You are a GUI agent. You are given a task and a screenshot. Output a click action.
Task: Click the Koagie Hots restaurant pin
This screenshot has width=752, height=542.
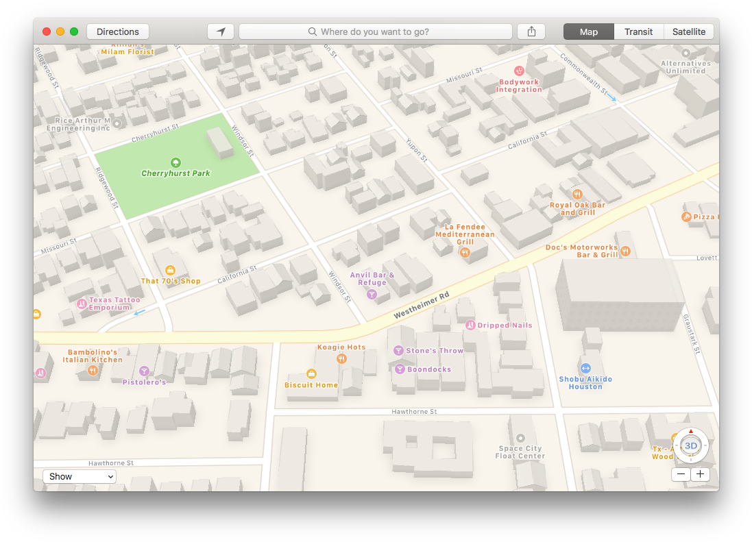pyautogui.click(x=341, y=357)
